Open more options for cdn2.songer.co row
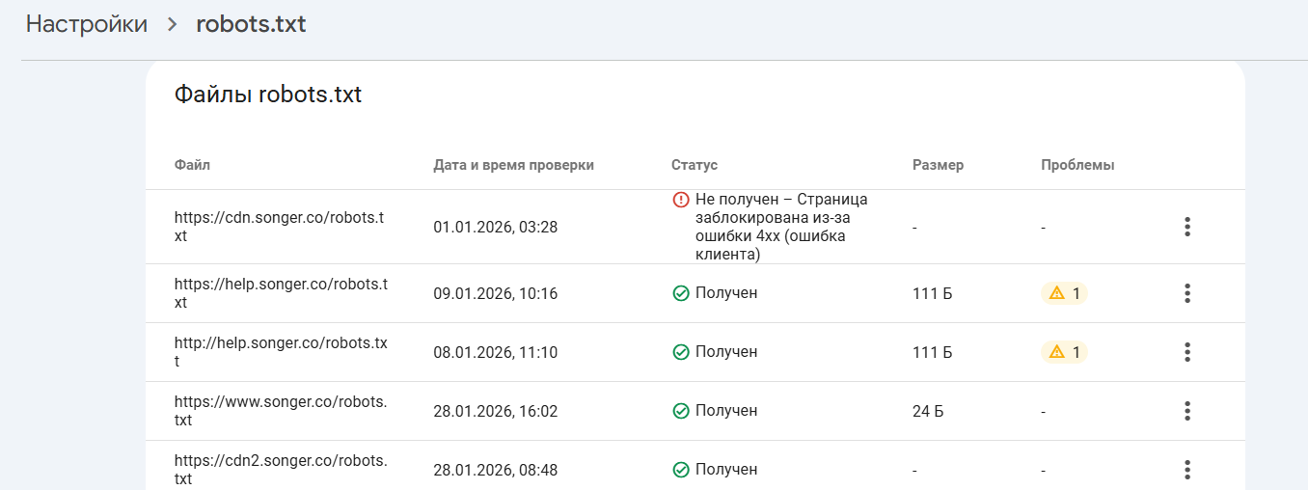The width and height of the screenshot is (1308, 490). pyautogui.click(x=1187, y=470)
